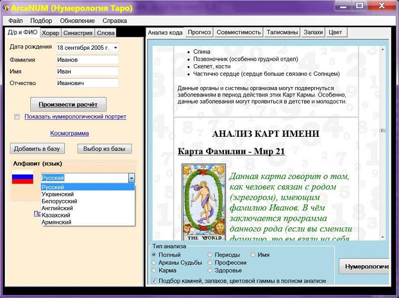This screenshot has width=399, height=298.
Task: Switch to the Синастрия tab
Action: click(78, 33)
